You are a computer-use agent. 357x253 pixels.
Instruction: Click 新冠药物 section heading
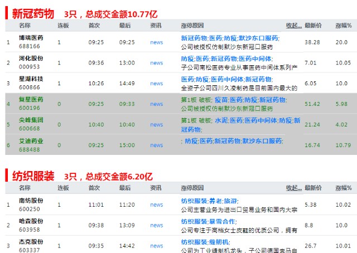33,13
